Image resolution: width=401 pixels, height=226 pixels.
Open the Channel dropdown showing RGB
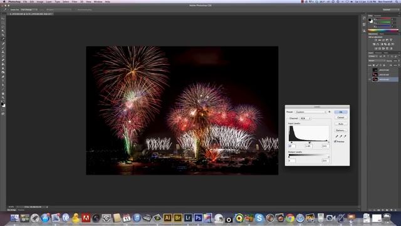pos(305,119)
